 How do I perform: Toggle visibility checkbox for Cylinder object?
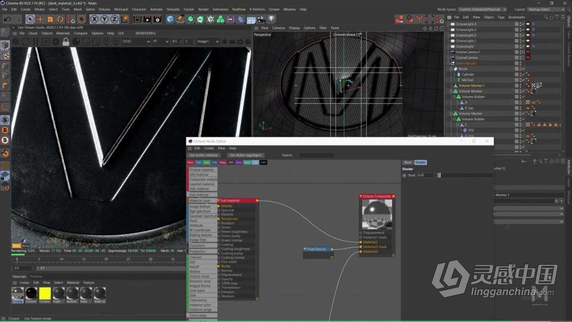[x=517, y=74]
